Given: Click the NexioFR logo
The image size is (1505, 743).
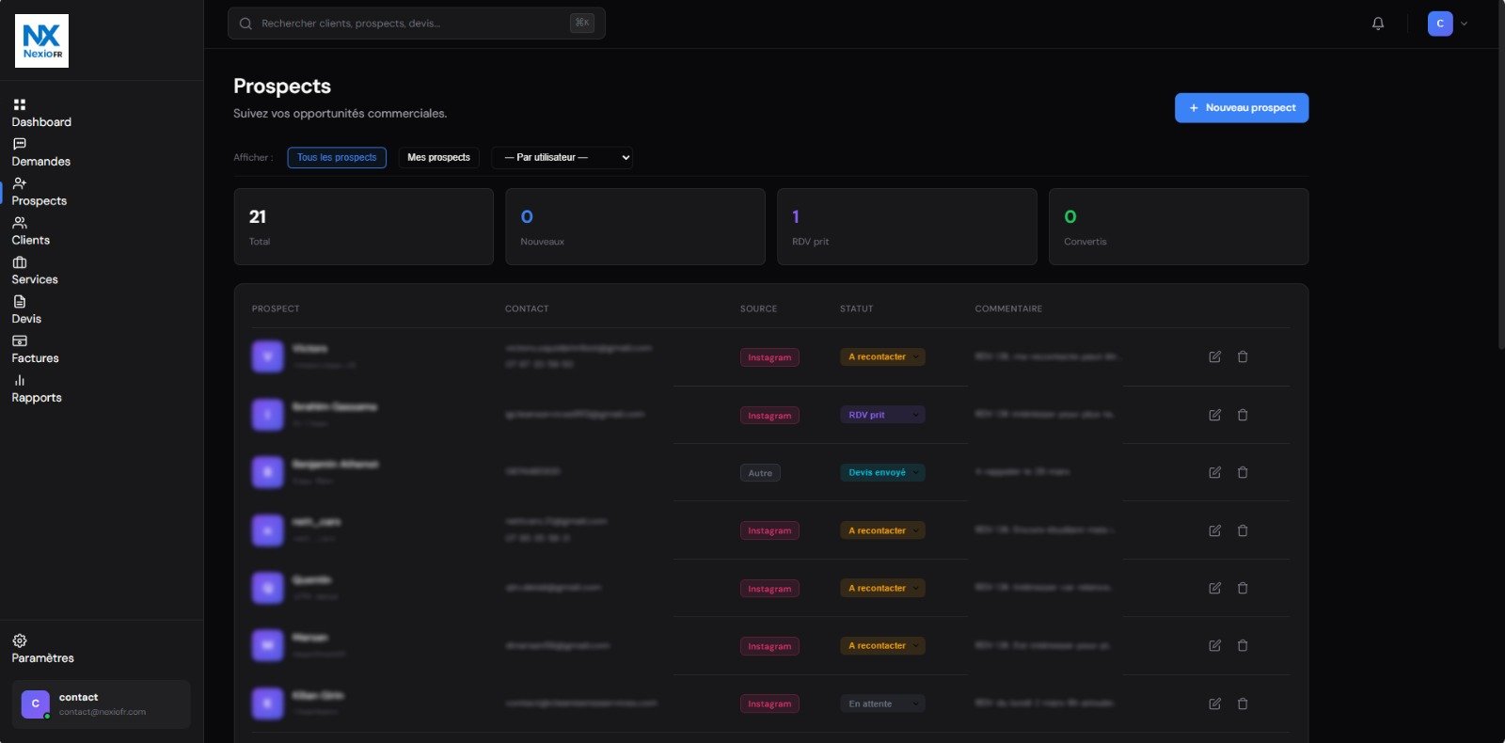Looking at the screenshot, I should pos(41,41).
